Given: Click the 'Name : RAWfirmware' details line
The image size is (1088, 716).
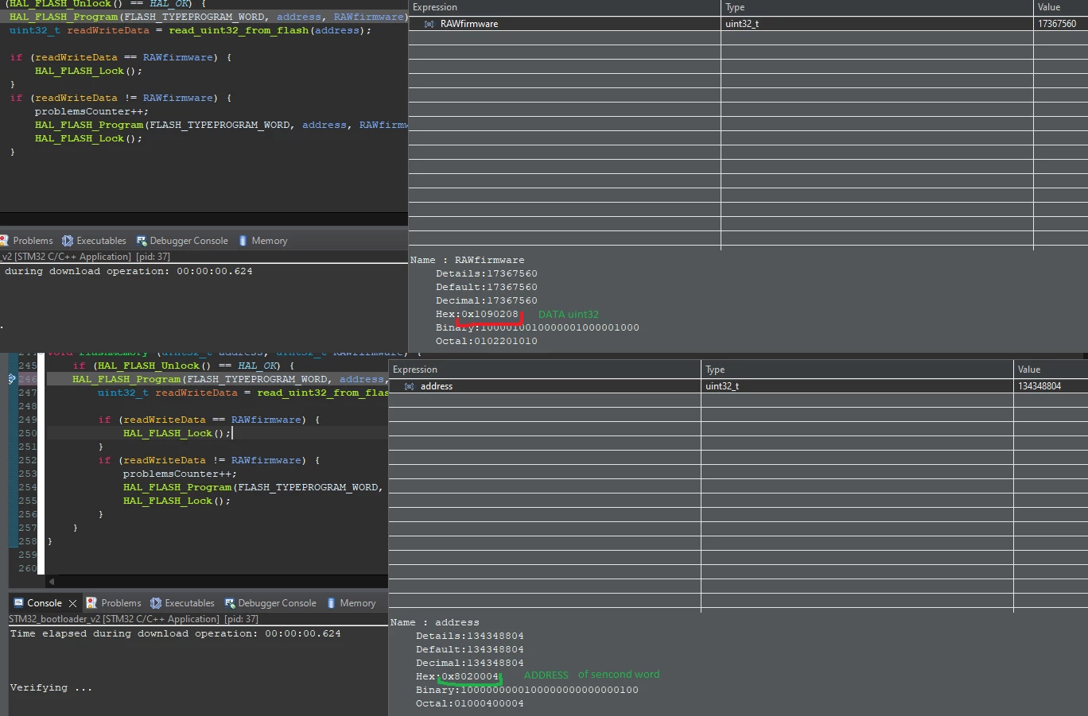Looking at the screenshot, I should (x=467, y=260).
